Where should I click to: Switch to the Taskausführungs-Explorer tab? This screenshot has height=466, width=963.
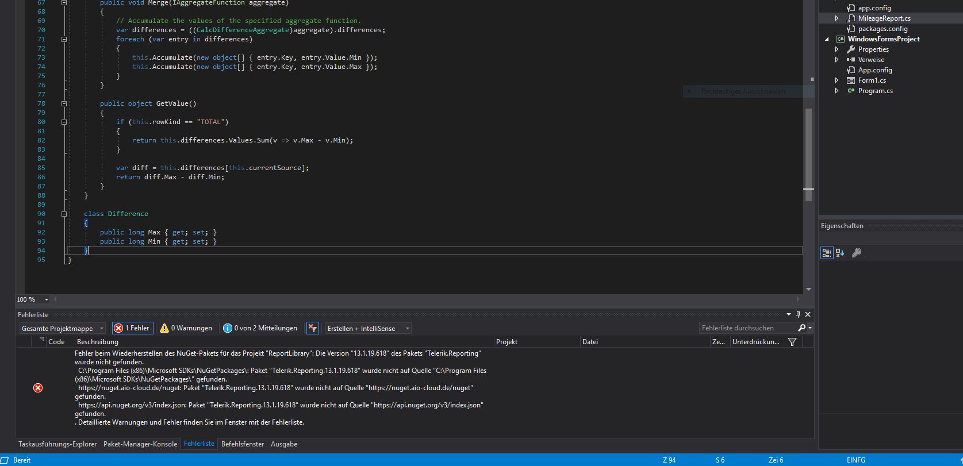point(57,444)
